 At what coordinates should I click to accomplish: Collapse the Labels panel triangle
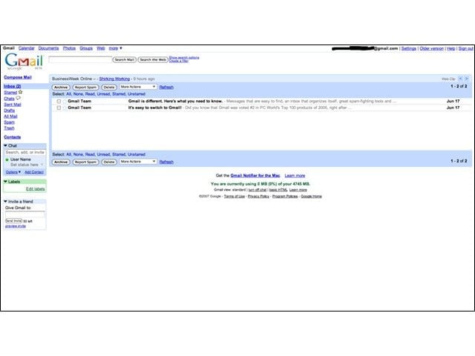[x=5, y=182]
